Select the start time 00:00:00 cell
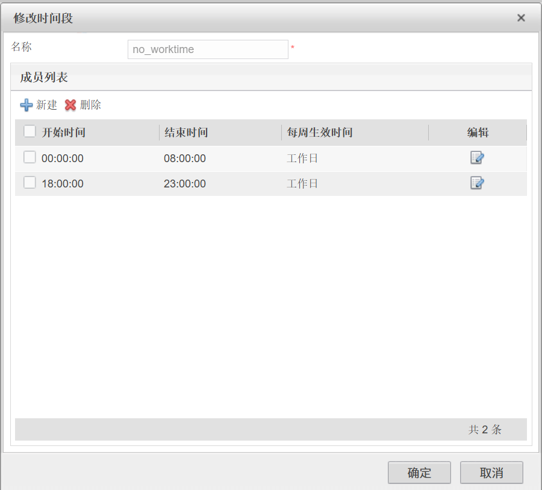Viewport: 542px width, 490px height. pyautogui.click(x=63, y=159)
